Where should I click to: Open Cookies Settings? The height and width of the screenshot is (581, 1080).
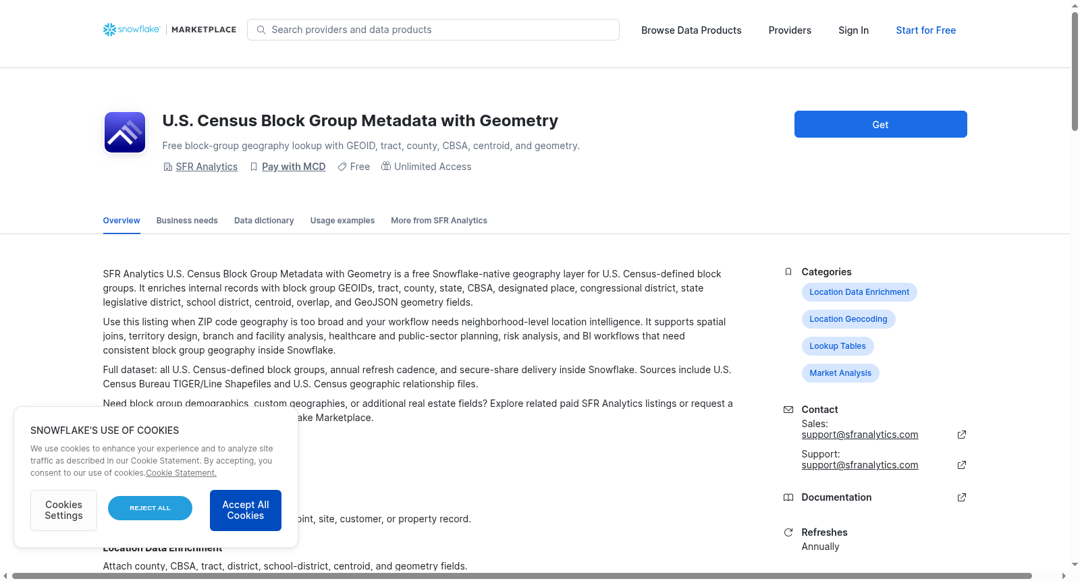click(63, 510)
